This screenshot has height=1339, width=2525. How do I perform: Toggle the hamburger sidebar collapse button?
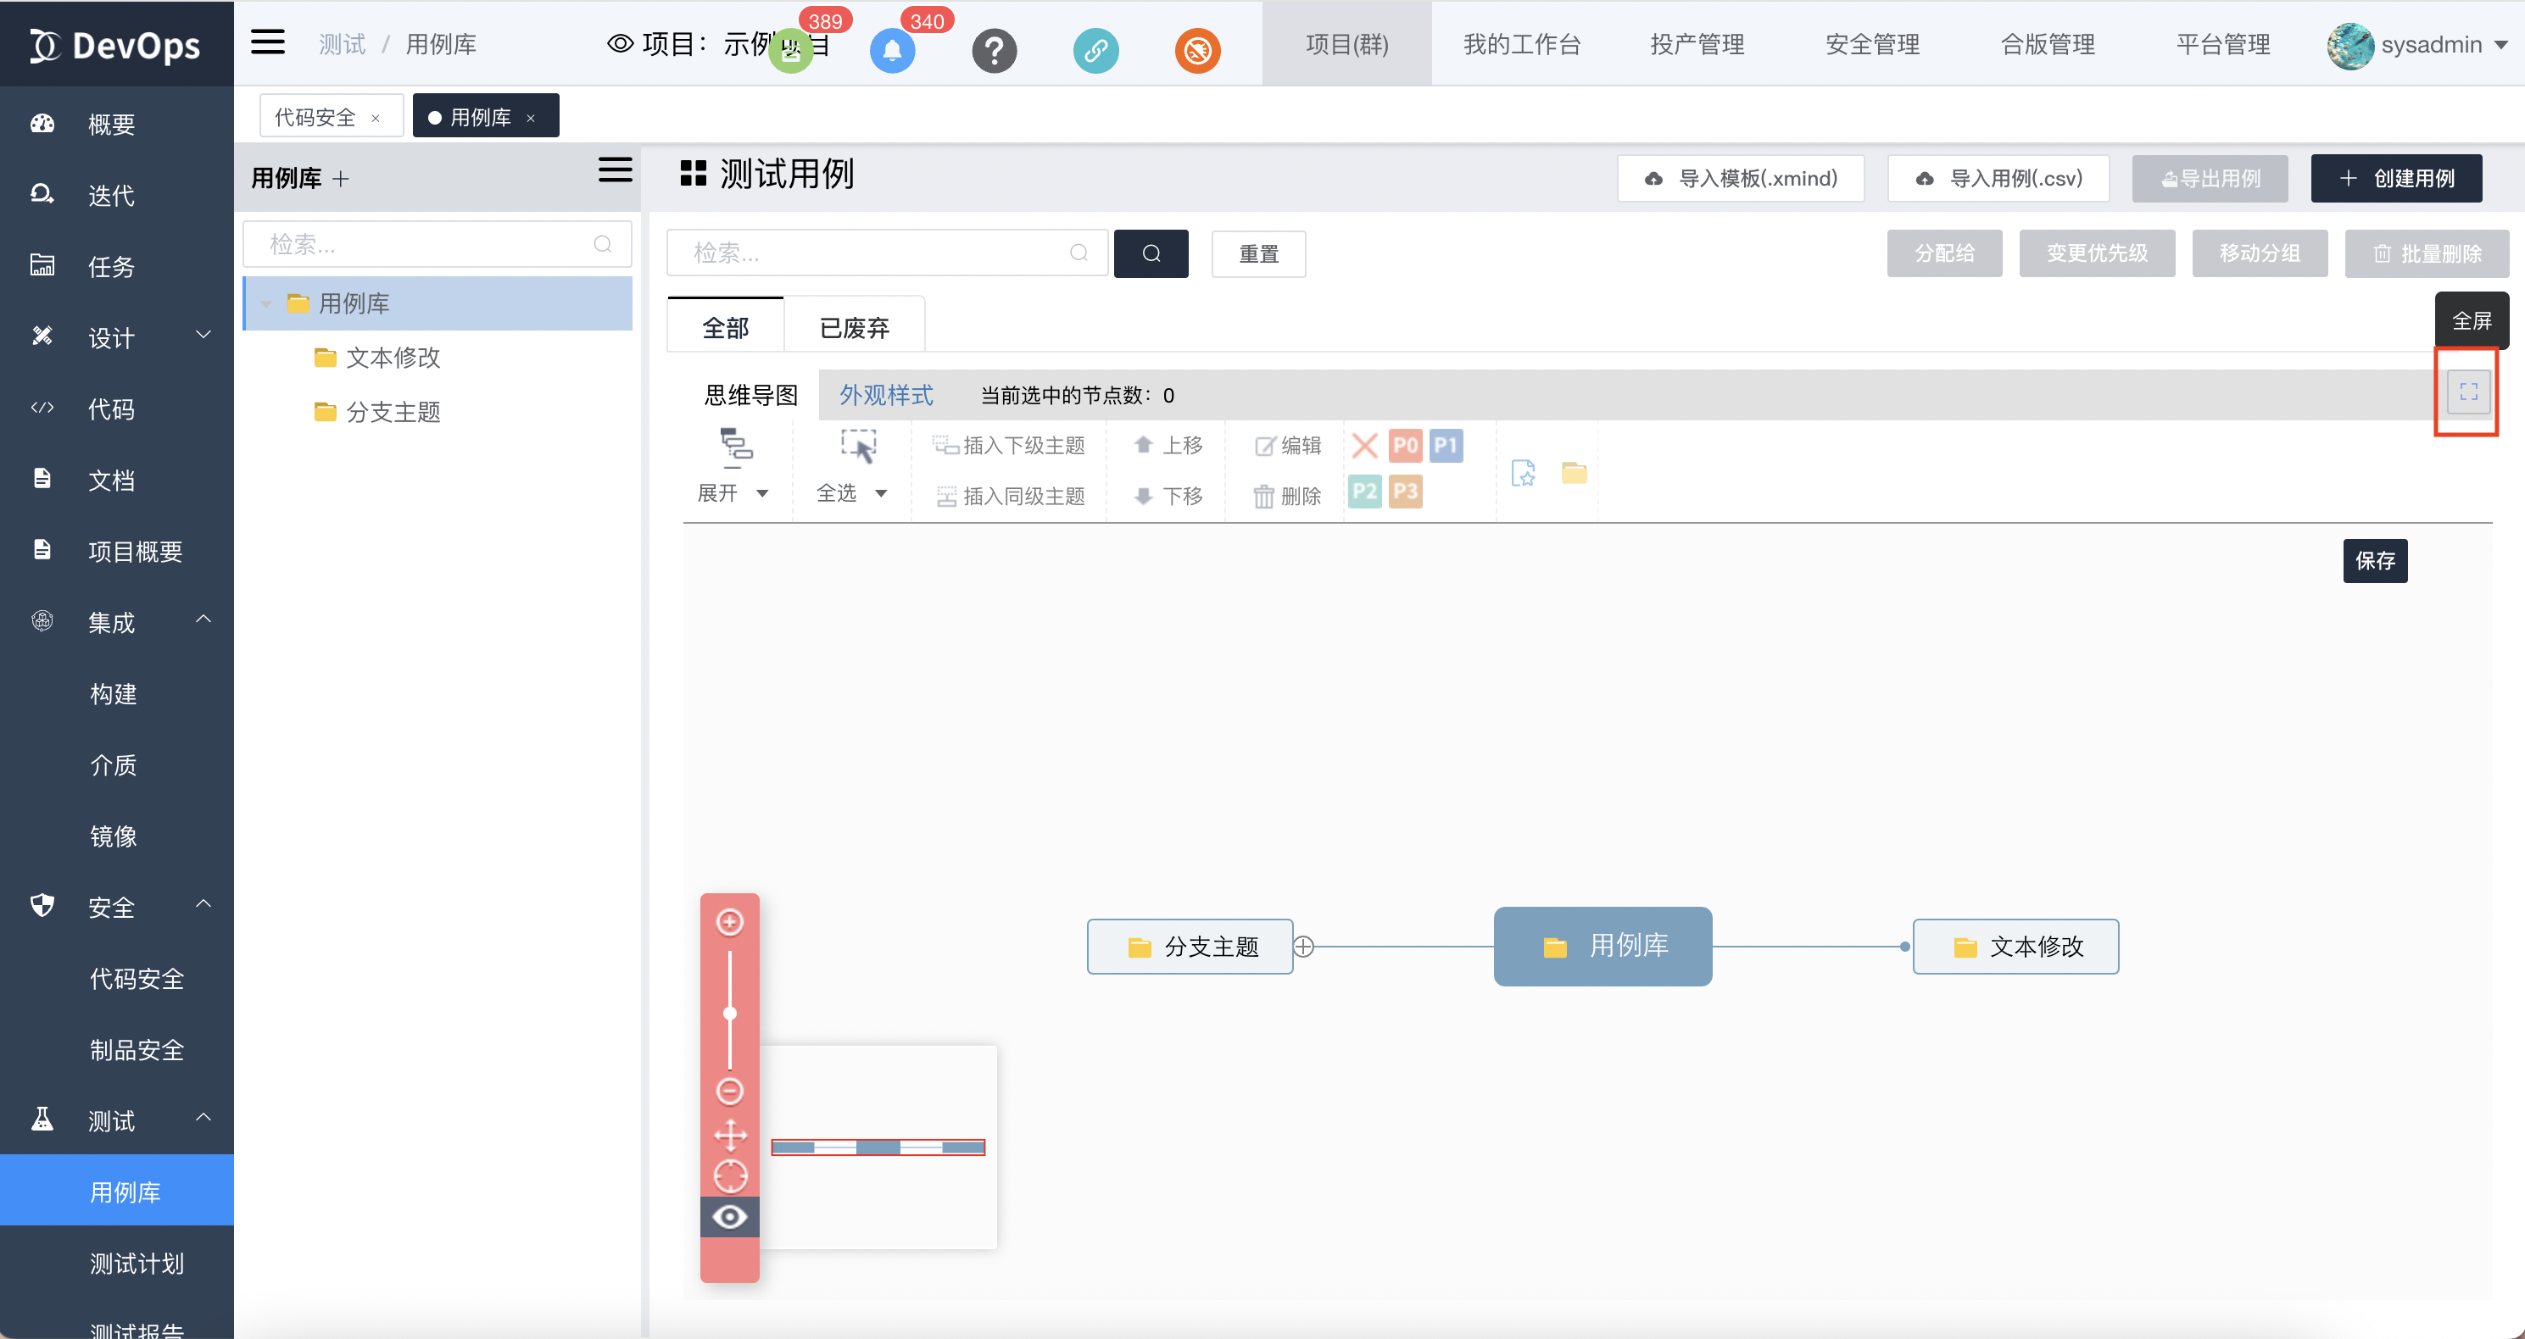pos(268,42)
